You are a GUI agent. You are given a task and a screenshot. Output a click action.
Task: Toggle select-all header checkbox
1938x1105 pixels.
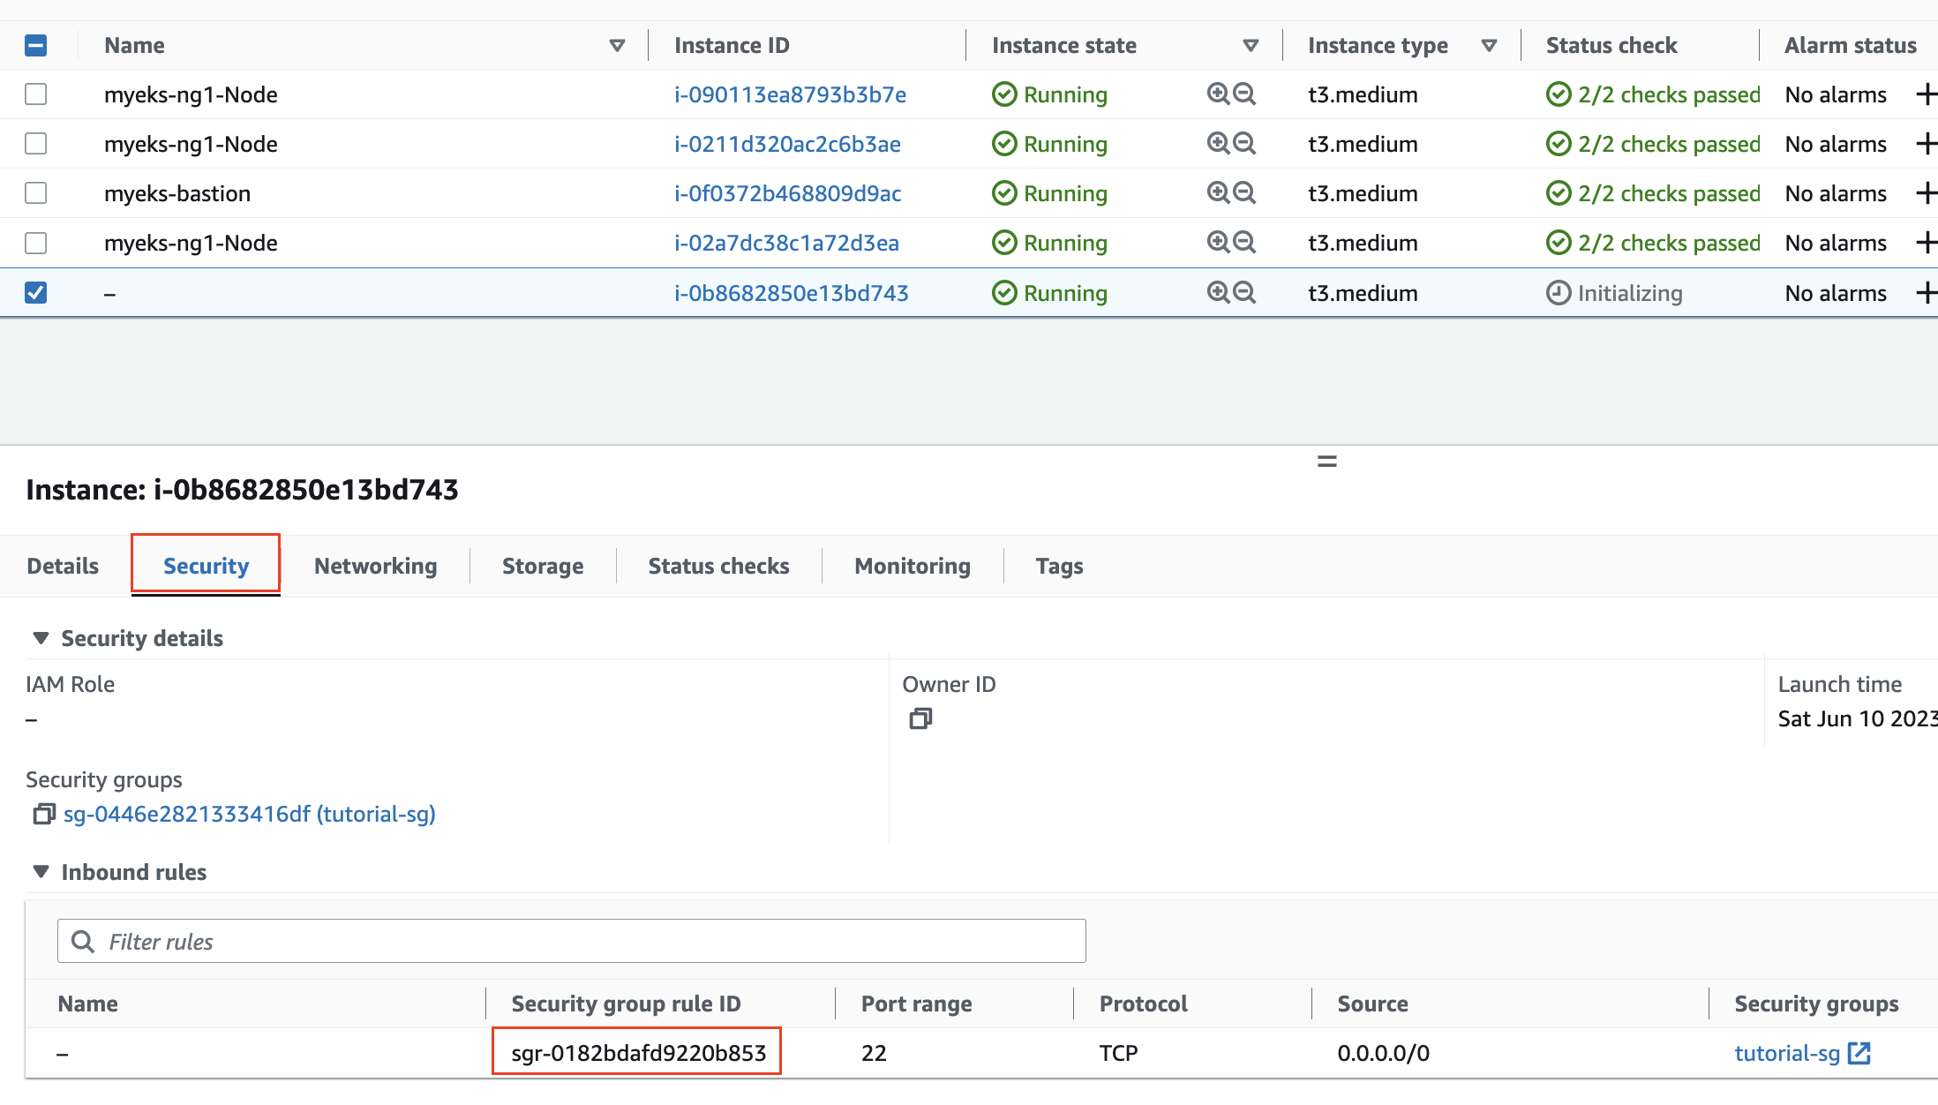coord(35,45)
